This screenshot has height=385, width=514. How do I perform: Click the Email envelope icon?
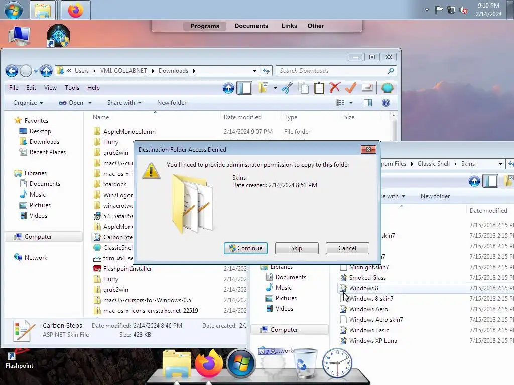point(367,88)
